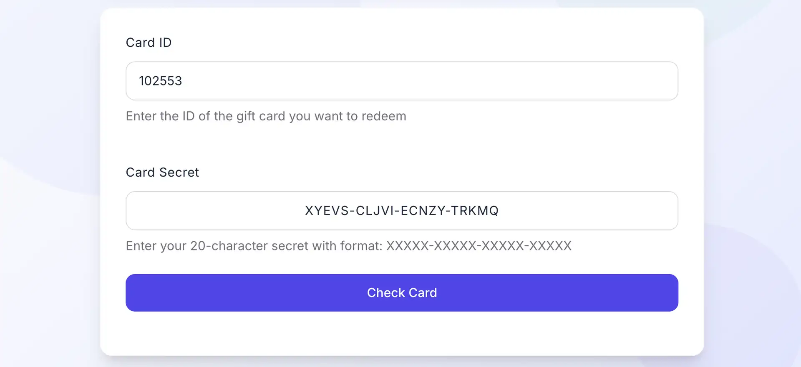Click the "gift card" words in helper text
The width and height of the screenshot is (801, 367).
[260, 116]
